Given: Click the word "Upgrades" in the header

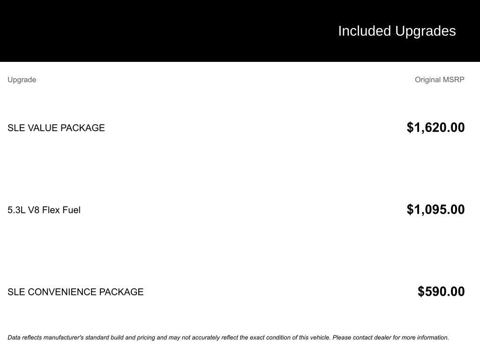Looking at the screenshot, I should coord(425,32).
